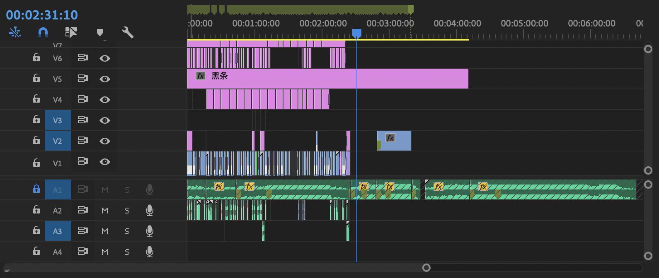
Task: Add a marker with marker icon
Action: tap(100, 32)
